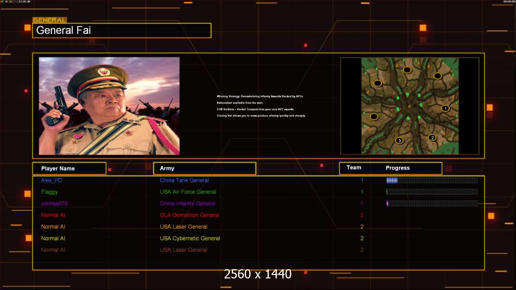516x290 pixels.
Task: Click the China Tank General army entry
Action: pyautogui.click(x=184, y=180)
